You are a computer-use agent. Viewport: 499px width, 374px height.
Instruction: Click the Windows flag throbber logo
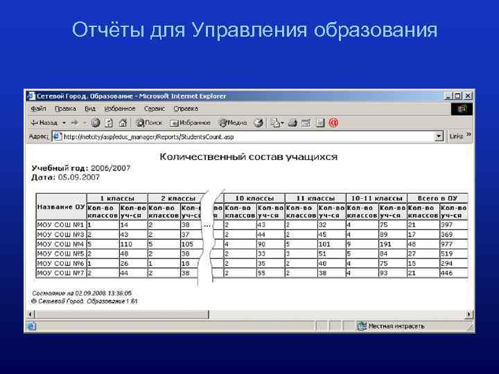462,109
